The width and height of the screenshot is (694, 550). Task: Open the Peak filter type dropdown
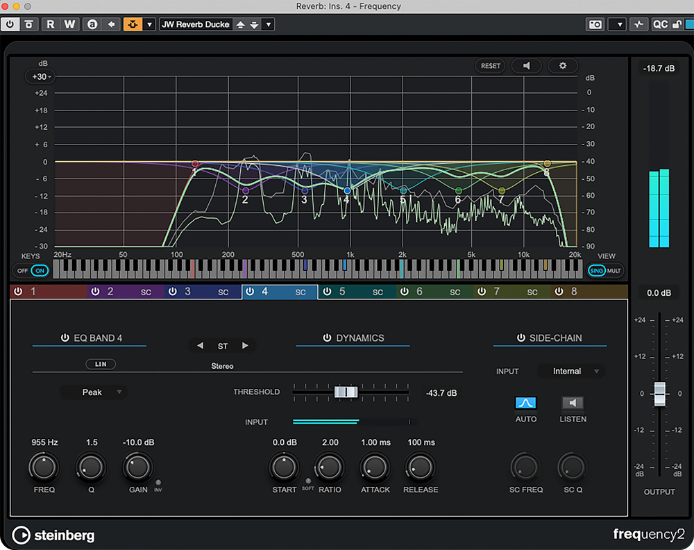point(93,392)
